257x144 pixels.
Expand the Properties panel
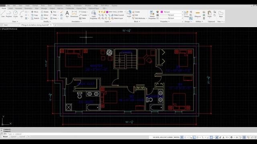point(165,22)
